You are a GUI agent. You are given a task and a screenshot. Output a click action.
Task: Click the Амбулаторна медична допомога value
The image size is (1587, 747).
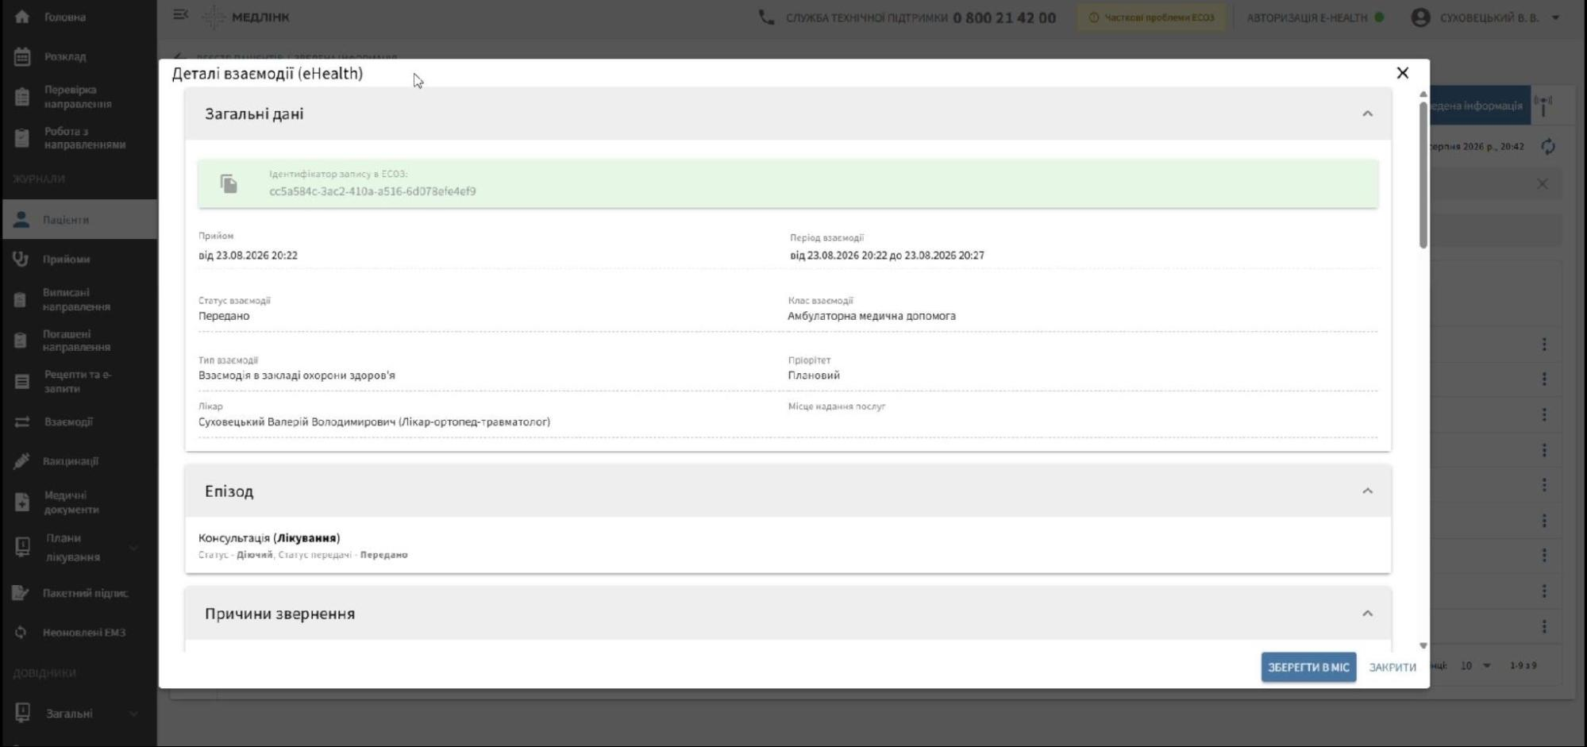pyautogui.click(x=872, y=316)
